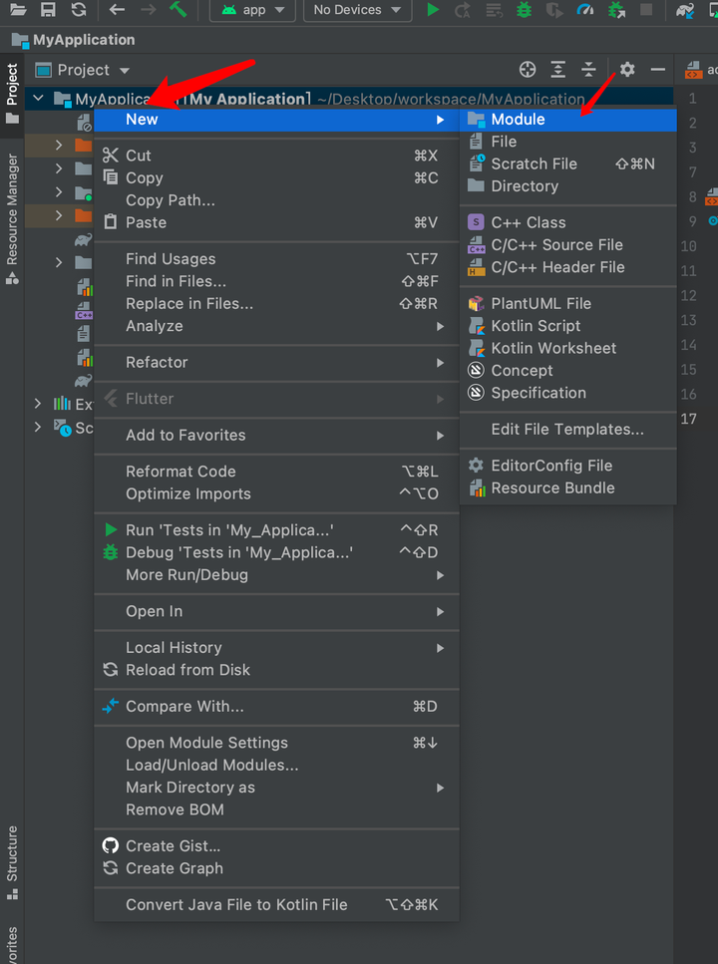Click the Sync/Reload toolbar icon

click(x=79, y=10)
